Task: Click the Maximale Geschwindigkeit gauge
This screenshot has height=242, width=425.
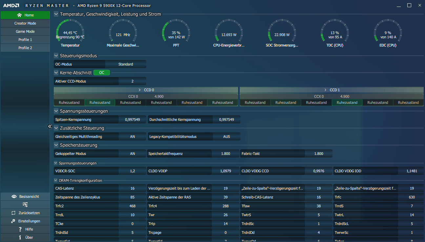Action: (123, 33)
